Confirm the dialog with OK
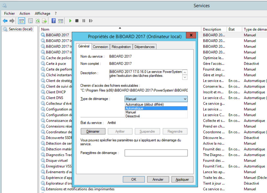Screen dimensions: 267x193 (x=134, y=179)
